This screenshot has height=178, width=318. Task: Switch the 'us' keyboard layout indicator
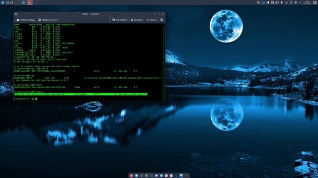(286, 2)
